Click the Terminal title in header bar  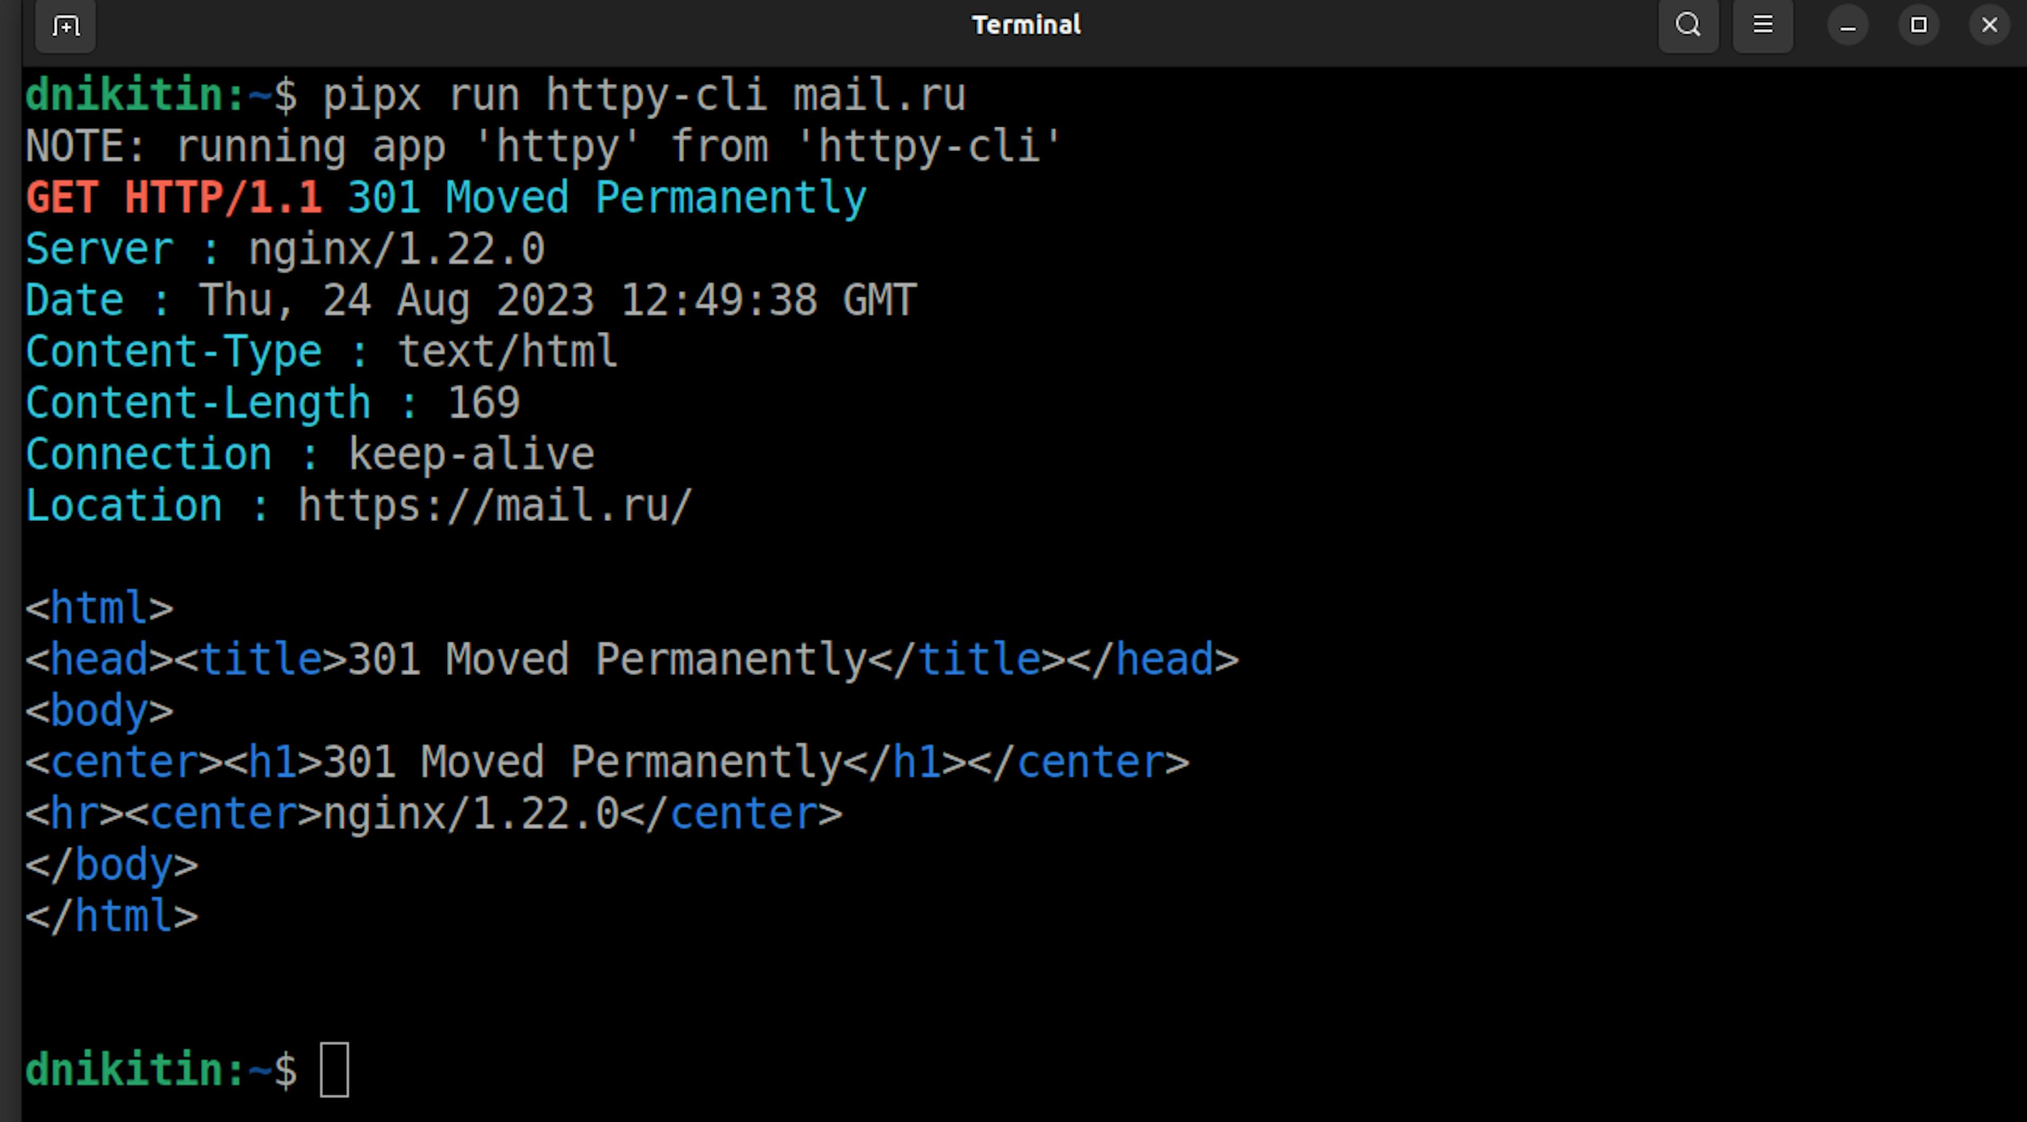pyautogui.click(x=1026, y=25)
